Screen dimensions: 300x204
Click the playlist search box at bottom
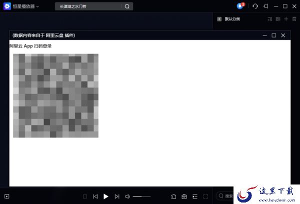225,196
